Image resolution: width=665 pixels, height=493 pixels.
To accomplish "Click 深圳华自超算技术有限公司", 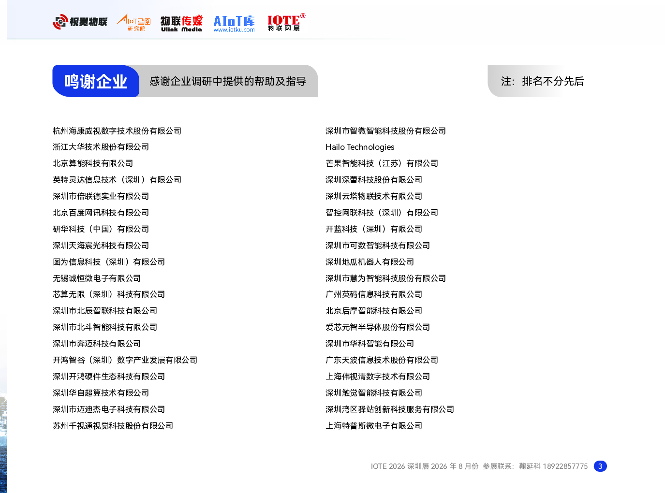I will (101, 393).
